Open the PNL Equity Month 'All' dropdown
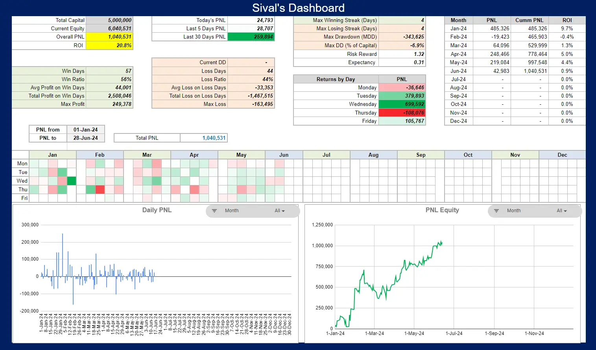 (562, 211)
